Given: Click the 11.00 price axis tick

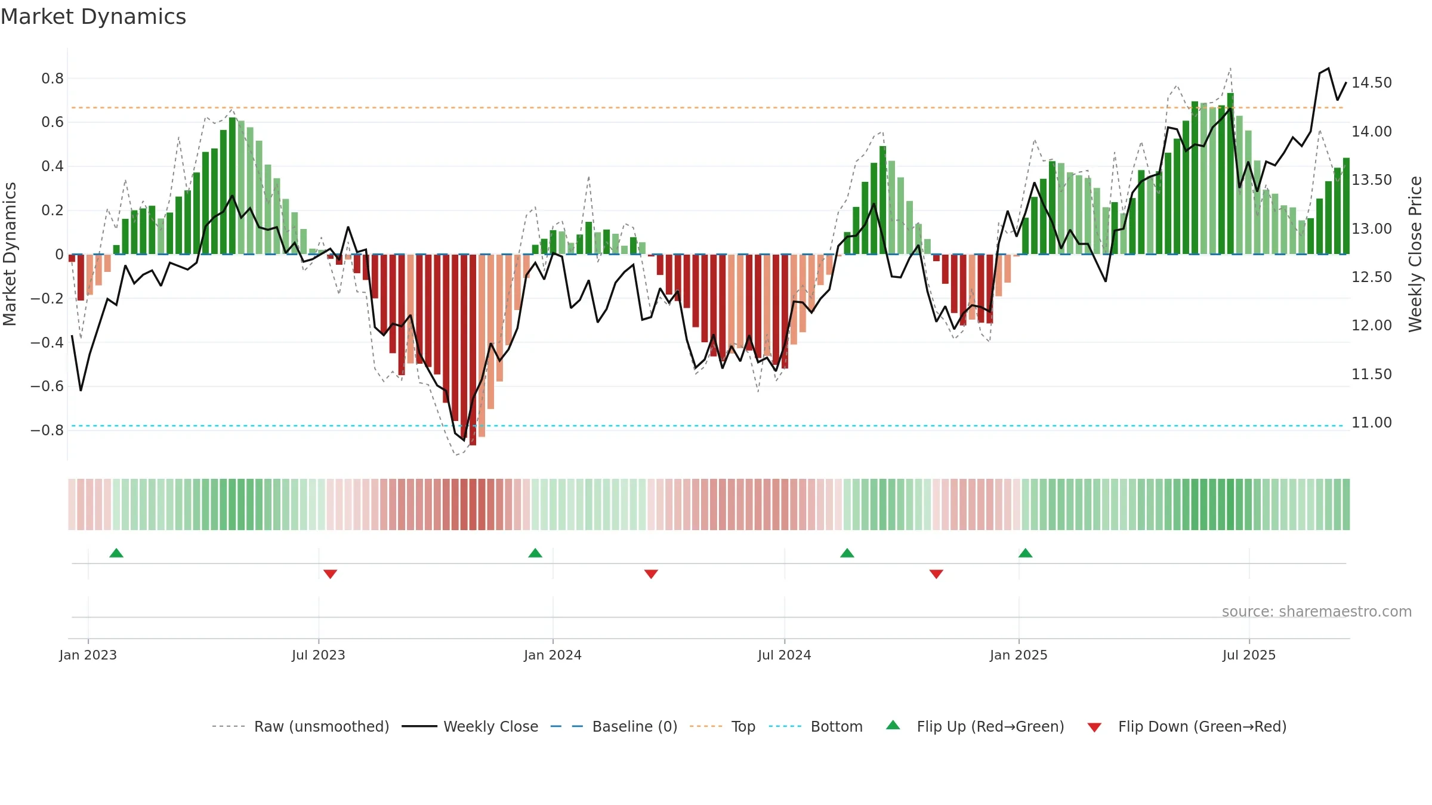Looking at the screenshot, I should [x=1372, y=423].
